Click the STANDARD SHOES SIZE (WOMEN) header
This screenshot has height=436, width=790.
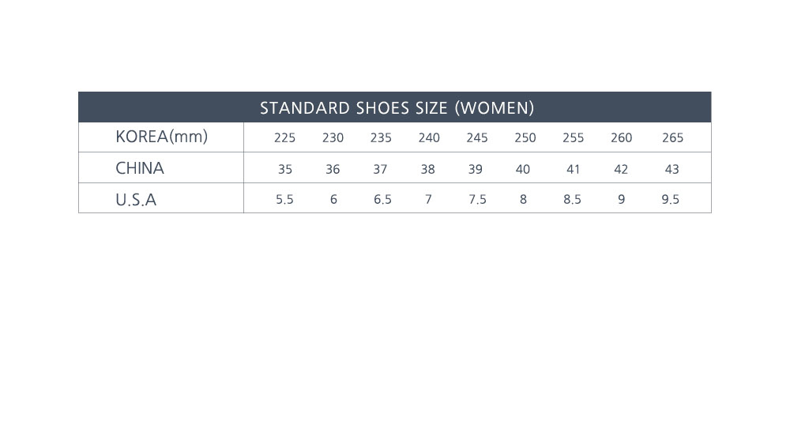[x=397, y=107]
